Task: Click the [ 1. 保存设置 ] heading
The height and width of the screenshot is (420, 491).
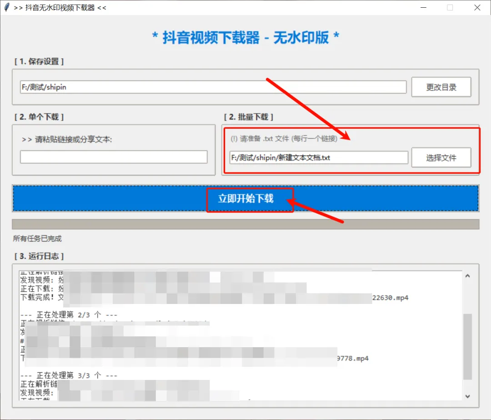Action: pos(39,61)
